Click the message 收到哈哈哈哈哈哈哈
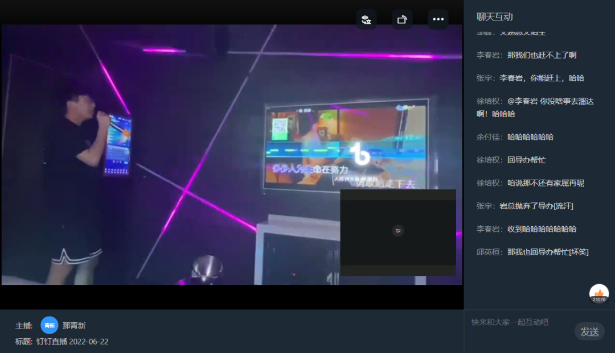The width and height of the screenshot is (615, 353). 542,229
